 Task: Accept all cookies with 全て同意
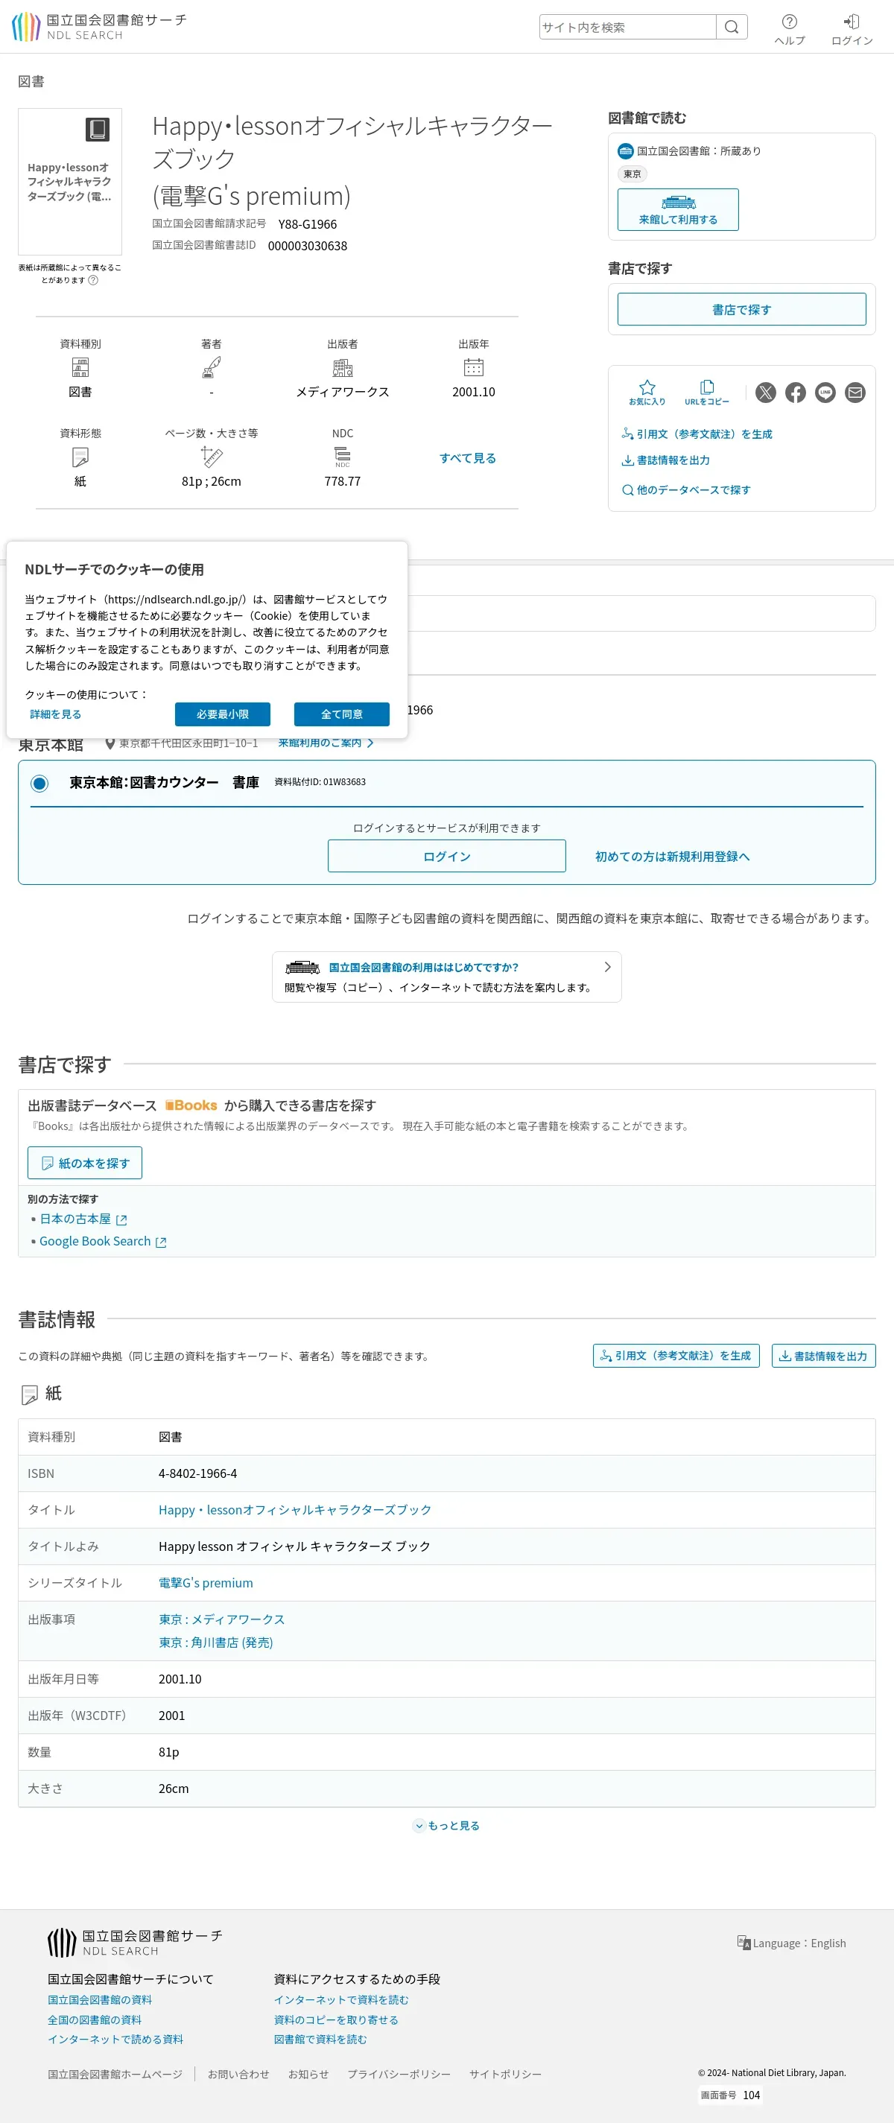click(342, 714)
